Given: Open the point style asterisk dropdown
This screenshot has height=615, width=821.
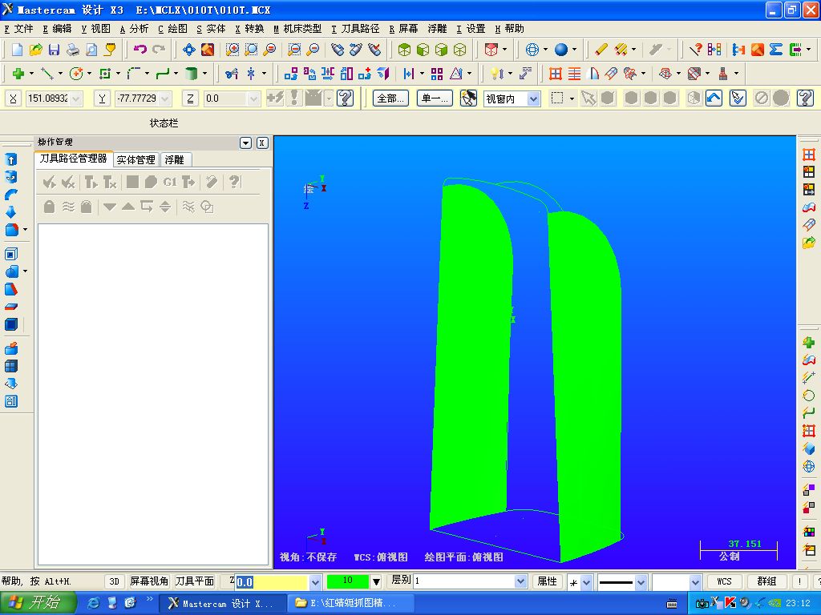Looking at the screenshot, I should click(x=586, y=581).
